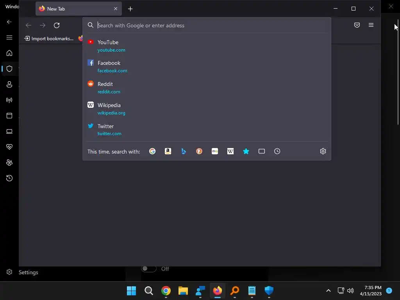Click the Google search engine shortcut
The width and height of the screenshot is (400, 300).
(152, 151)
